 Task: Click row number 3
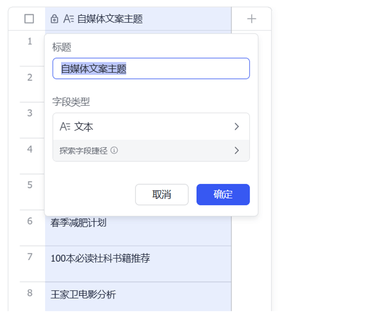(x=30, y=113)
